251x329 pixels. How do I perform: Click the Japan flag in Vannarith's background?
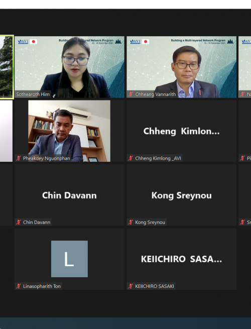146,42
